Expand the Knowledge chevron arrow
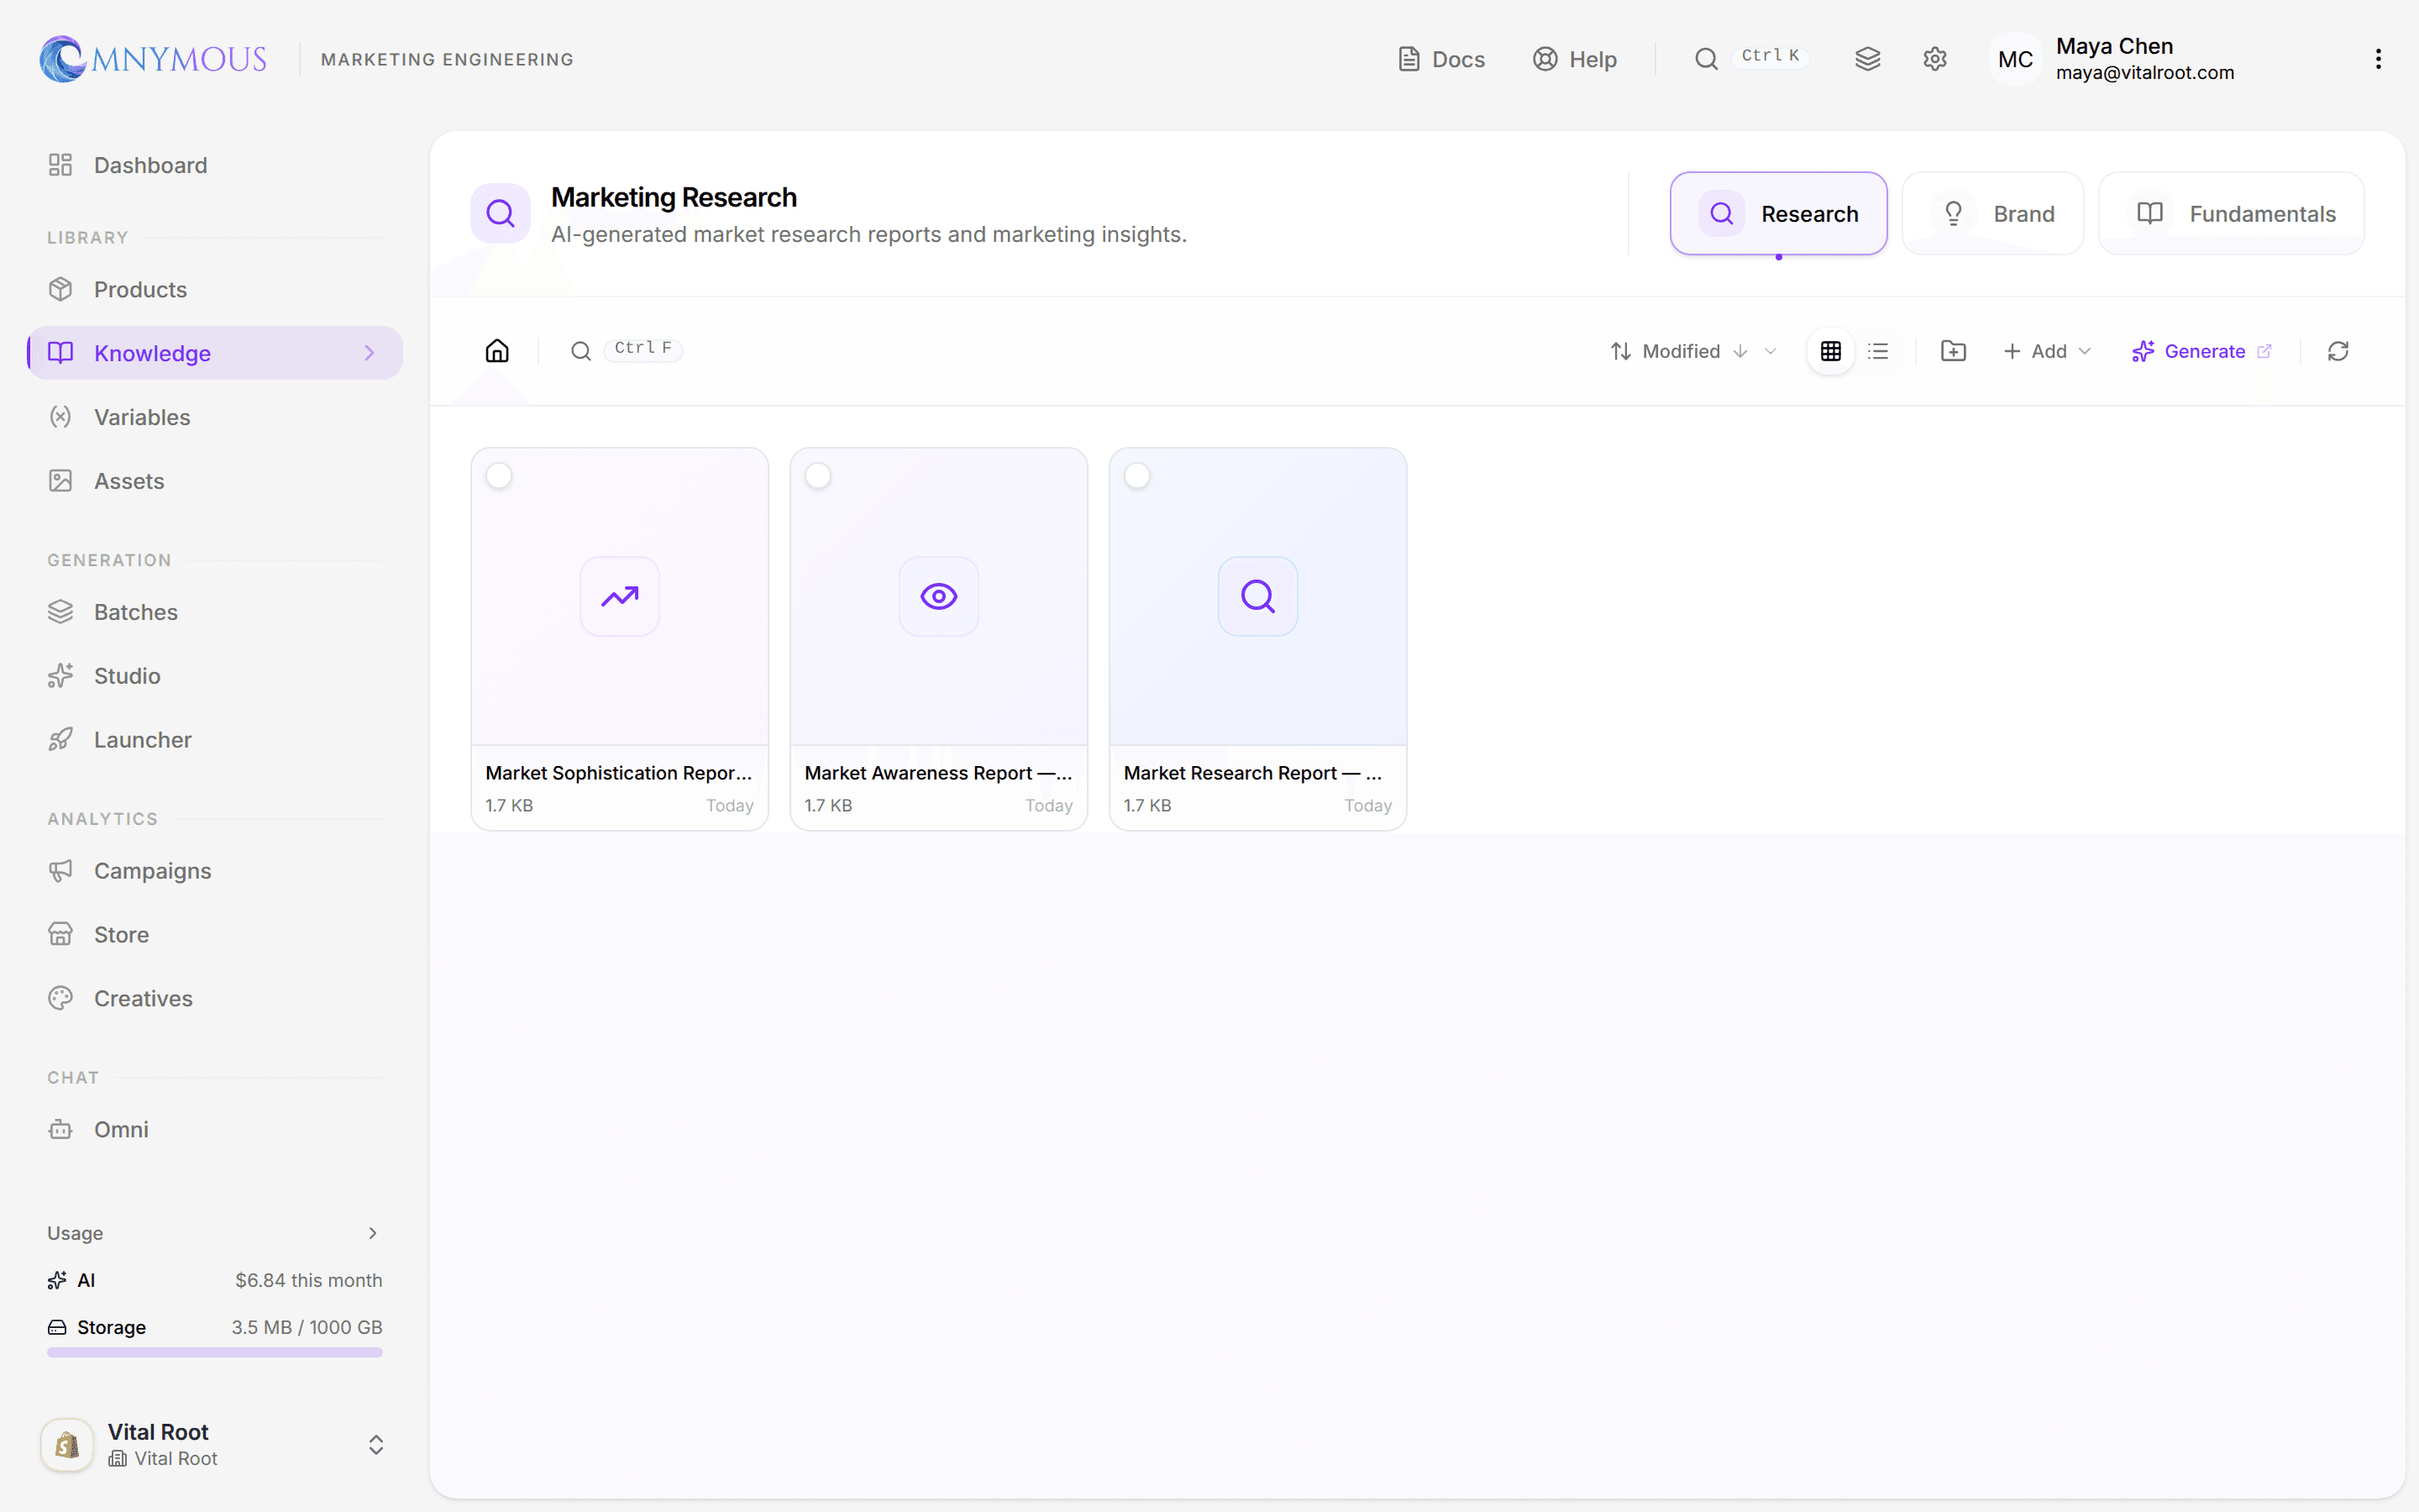 click(x=370, y=353)
